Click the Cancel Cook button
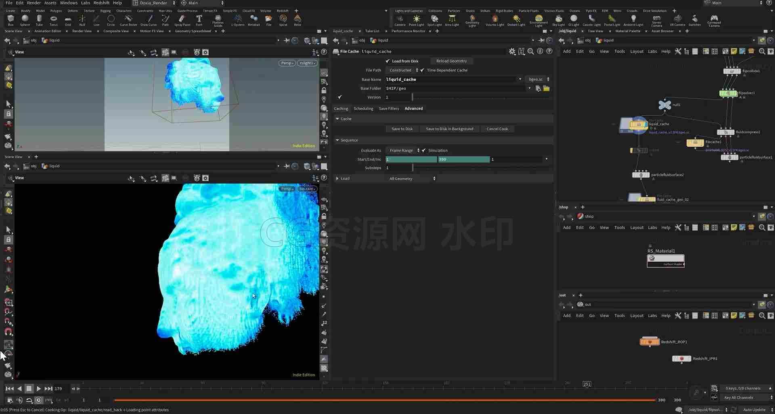 (x=497, y=129)
